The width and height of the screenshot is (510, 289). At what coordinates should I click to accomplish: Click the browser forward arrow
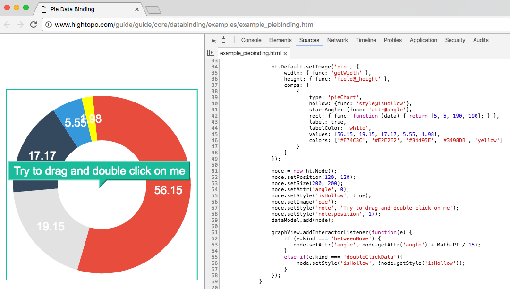20,25
